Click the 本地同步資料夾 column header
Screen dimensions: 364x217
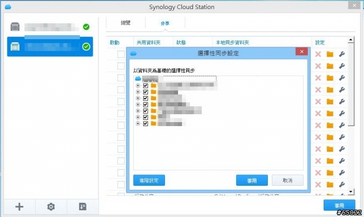[x=233, y=43]
